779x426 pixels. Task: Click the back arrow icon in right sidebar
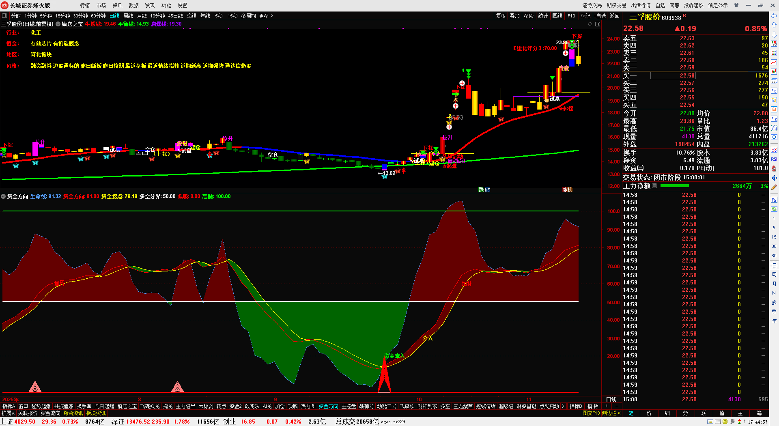774,16
